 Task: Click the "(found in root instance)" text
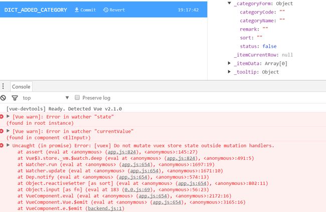click(x=40, y=123)
